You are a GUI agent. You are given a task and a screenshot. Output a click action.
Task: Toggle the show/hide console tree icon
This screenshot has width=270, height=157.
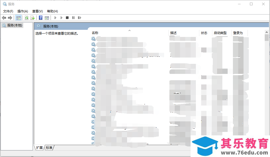click(x=19, y=18)
